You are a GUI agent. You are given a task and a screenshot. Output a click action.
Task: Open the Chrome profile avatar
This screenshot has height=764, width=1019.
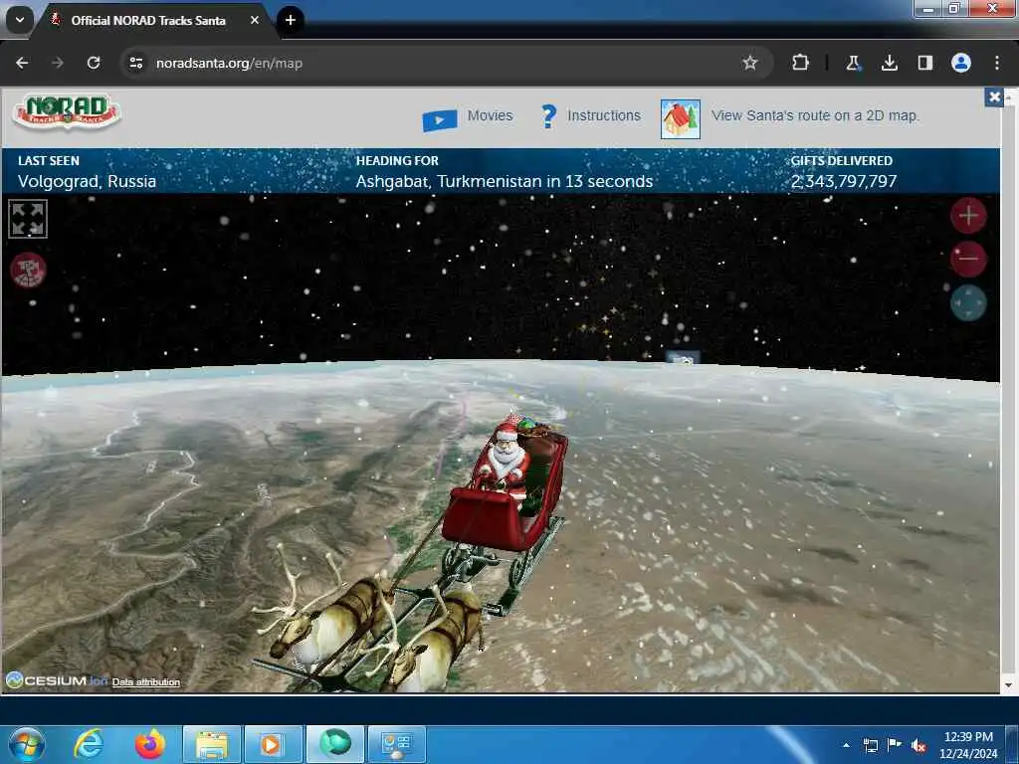pyautogui.click(x=961, y=63)
